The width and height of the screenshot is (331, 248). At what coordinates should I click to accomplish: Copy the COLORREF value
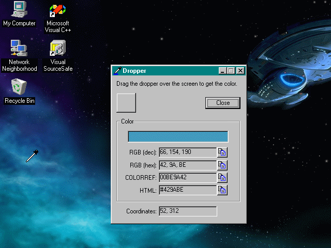tap(222, 178)
